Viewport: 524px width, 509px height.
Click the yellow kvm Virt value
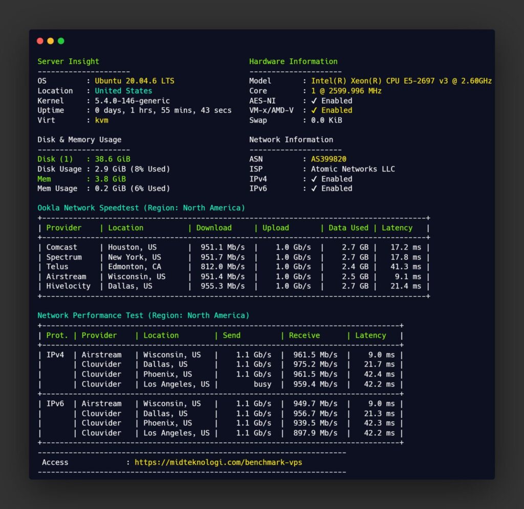click(x=101, y=120)
